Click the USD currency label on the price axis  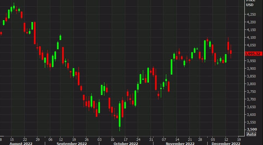click(x=250, y=5)
